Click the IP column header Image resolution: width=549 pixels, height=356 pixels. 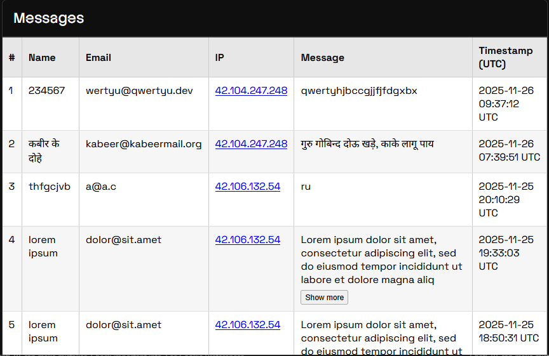[220, 58]
